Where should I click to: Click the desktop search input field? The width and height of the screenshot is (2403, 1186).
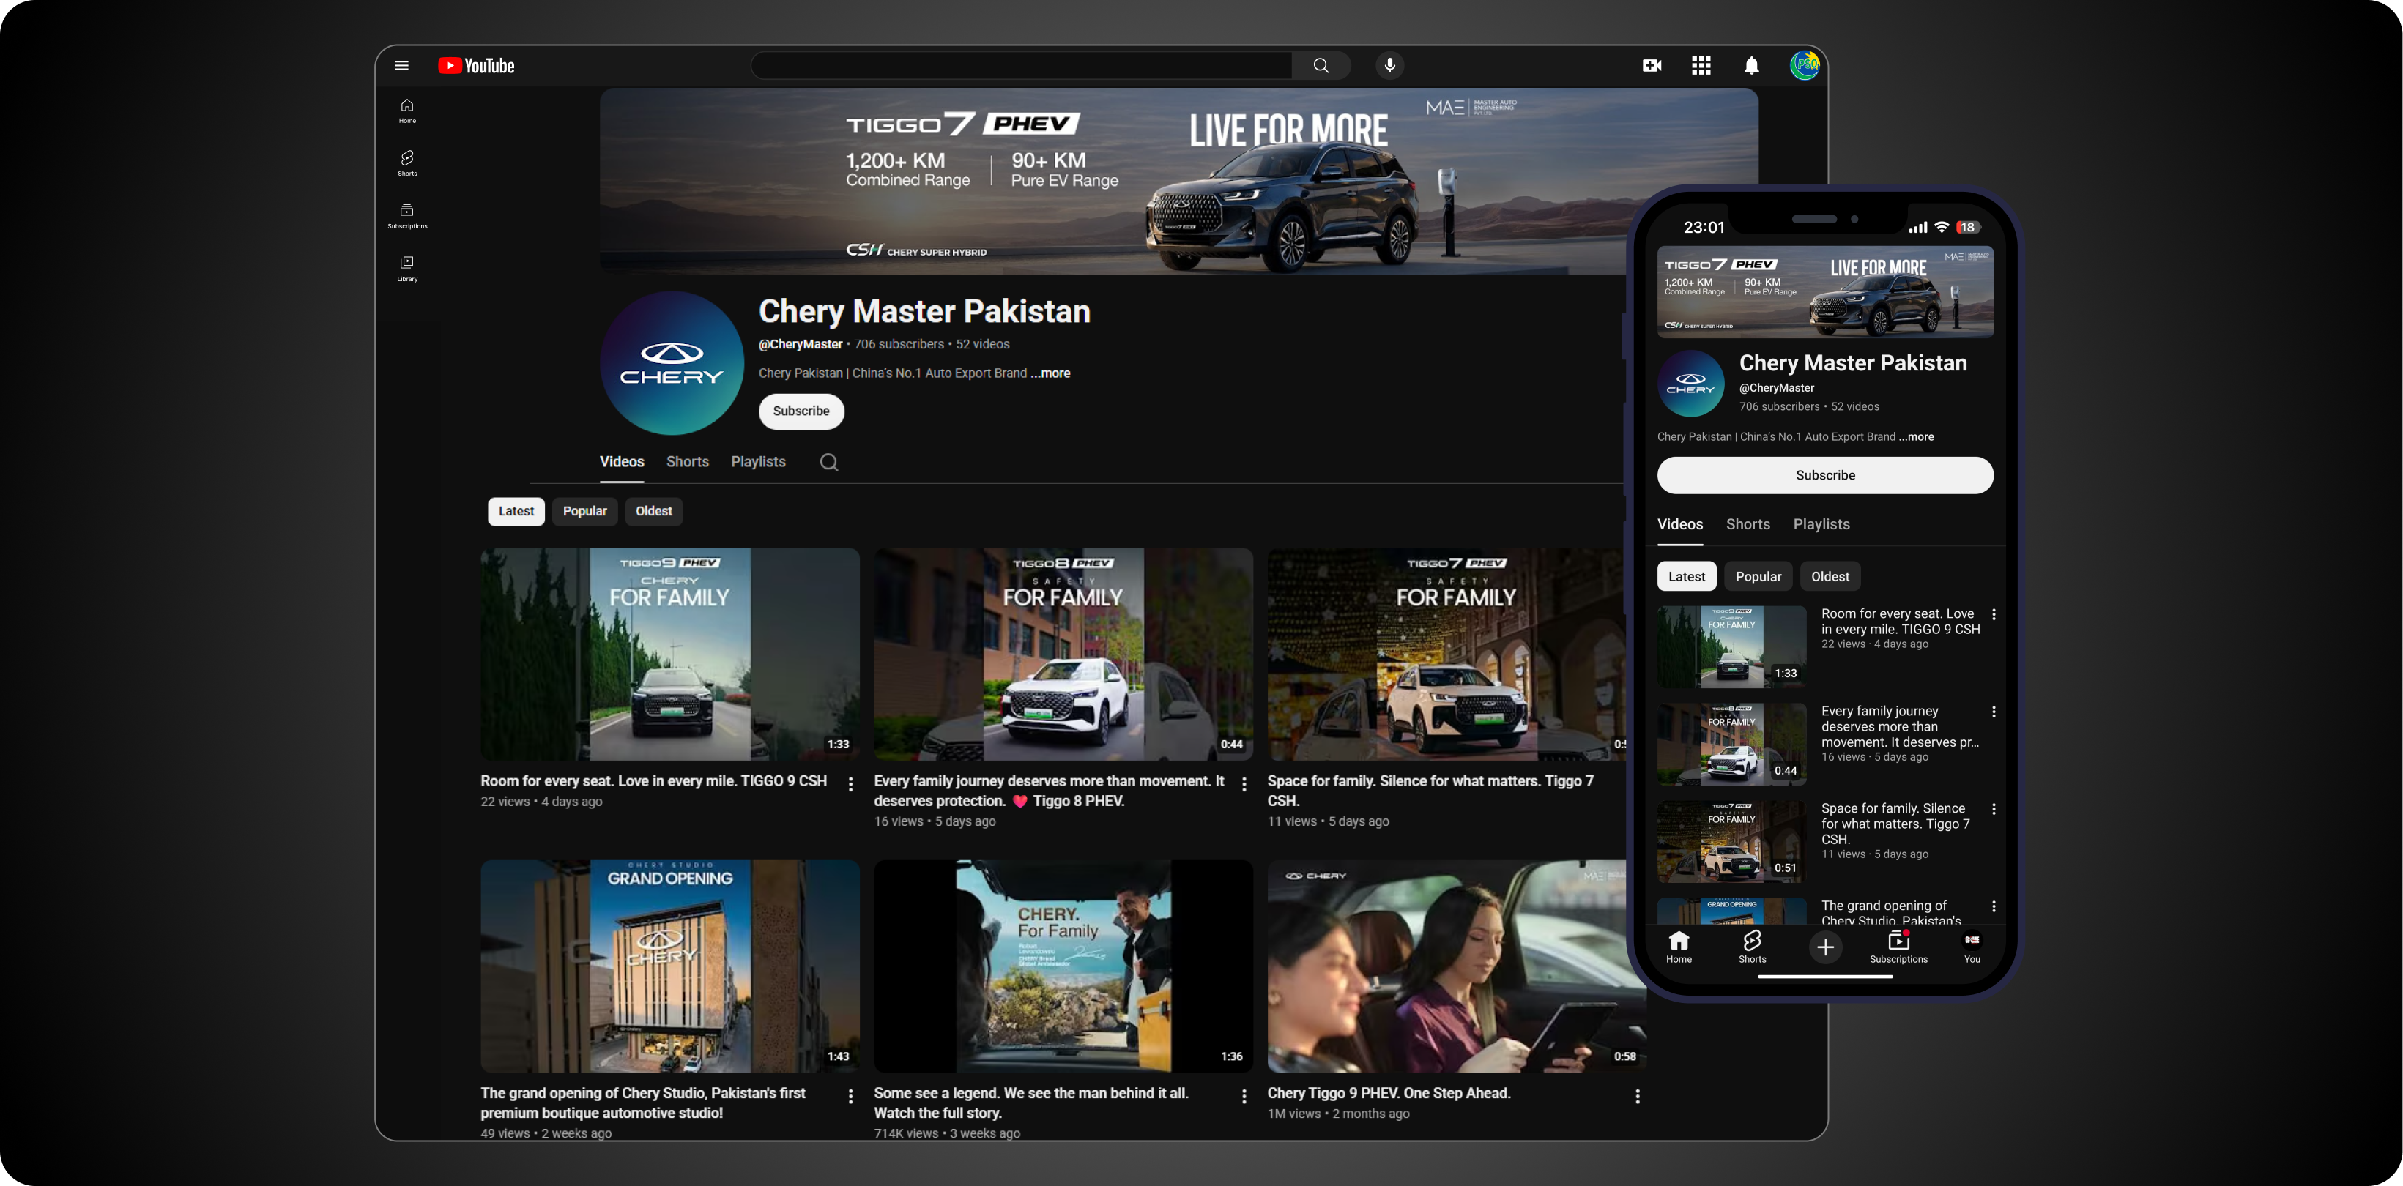[1022, 65]
